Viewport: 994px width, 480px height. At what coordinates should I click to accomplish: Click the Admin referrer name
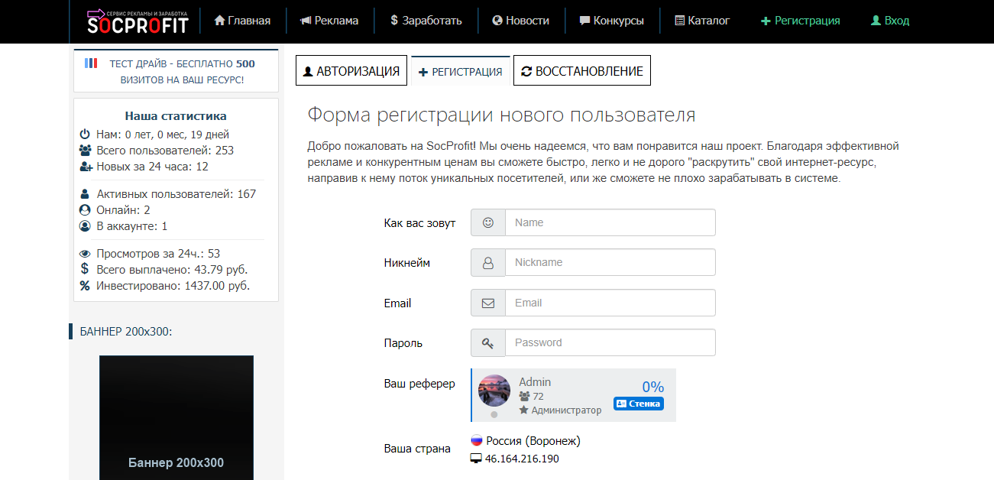coord(535,382)
